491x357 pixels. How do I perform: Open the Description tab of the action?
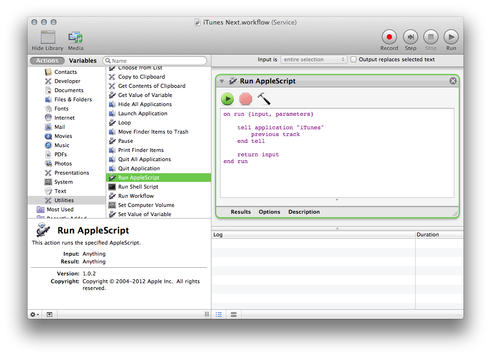[x=304, y=212]
